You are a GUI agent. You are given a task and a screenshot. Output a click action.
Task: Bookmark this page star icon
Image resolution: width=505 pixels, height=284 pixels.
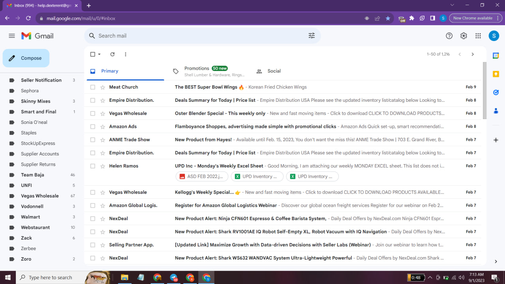pos(388,18)
